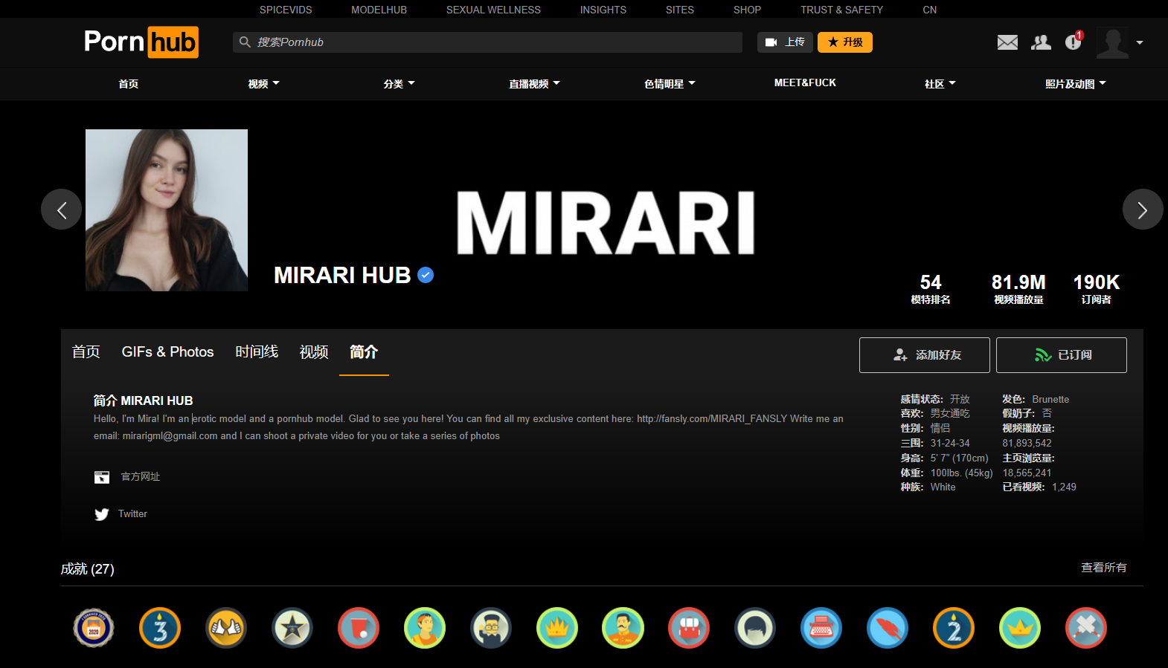Expand the 视频 navigation dropdown

[263, 84]
